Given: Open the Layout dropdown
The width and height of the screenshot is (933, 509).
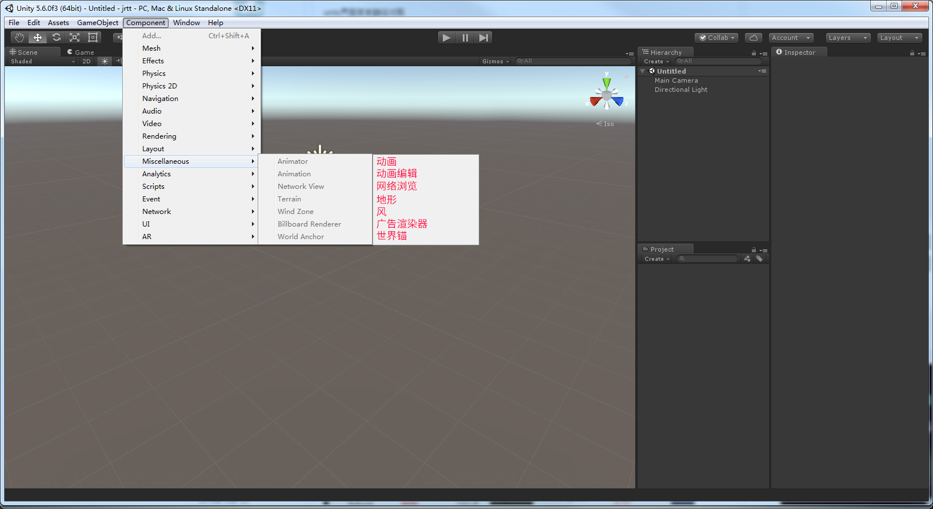Looking at the screenshot, I should pyautogui.click(x=899, y=38).
